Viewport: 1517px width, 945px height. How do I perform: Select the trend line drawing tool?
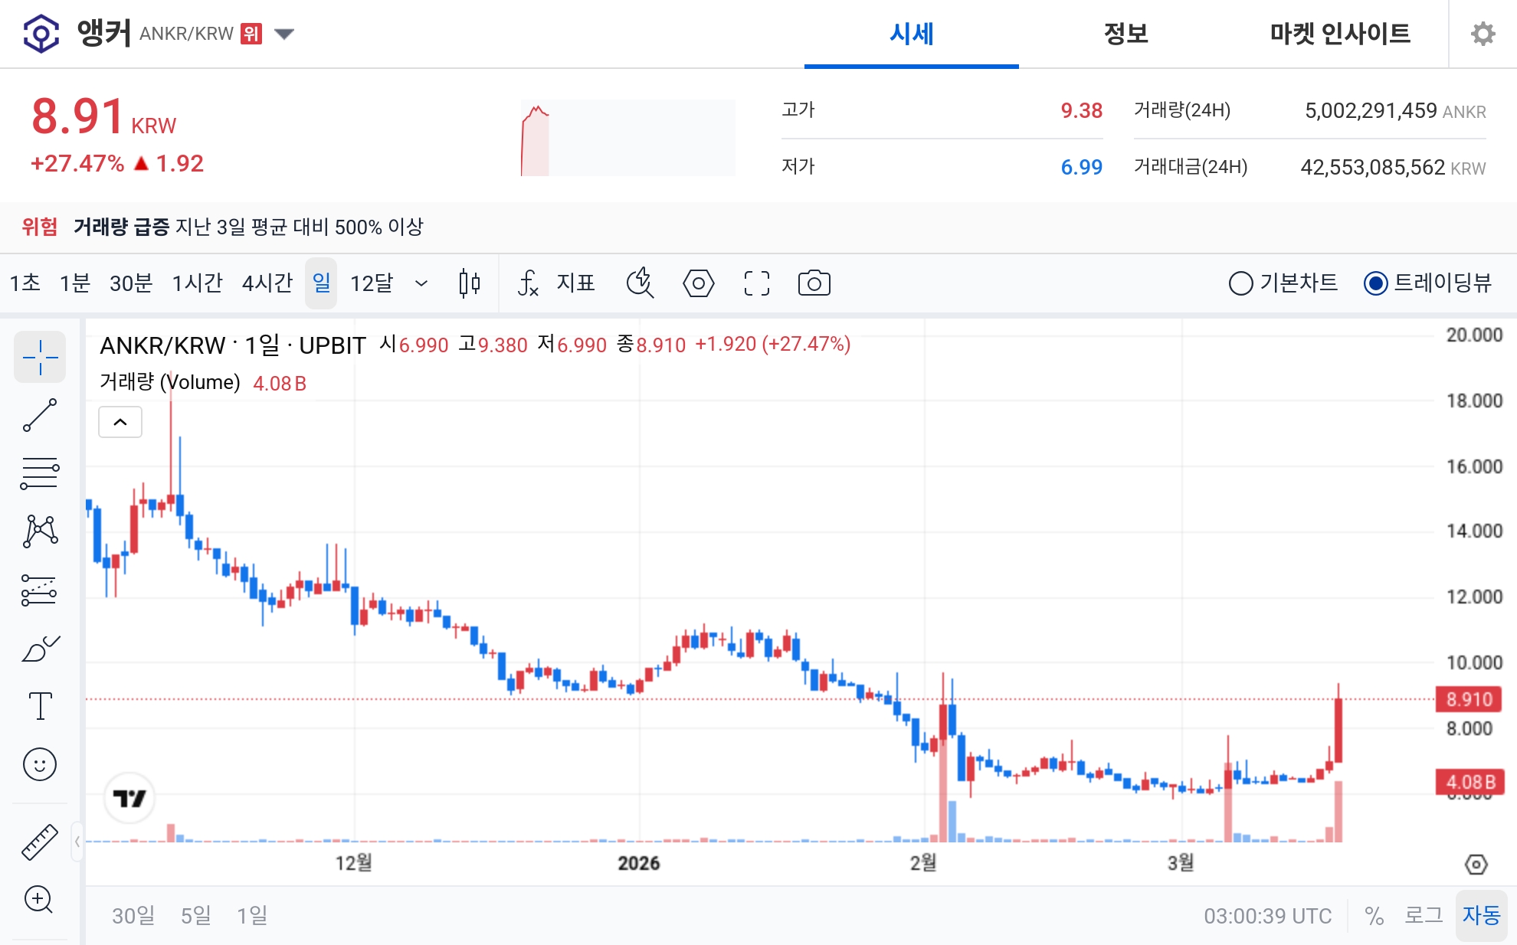[x=40, y=414]
